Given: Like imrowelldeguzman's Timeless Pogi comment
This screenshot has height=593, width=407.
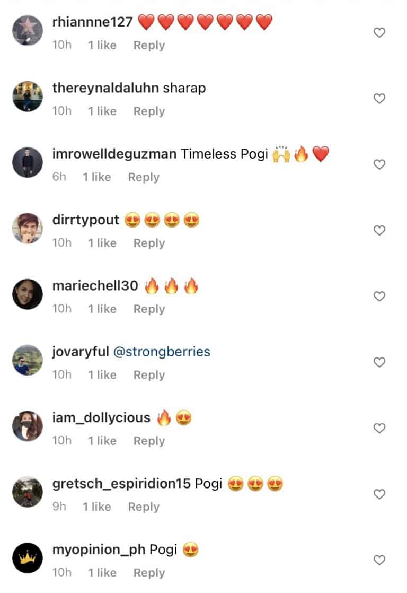Looking at the screenshot, I should click(379, 164).
